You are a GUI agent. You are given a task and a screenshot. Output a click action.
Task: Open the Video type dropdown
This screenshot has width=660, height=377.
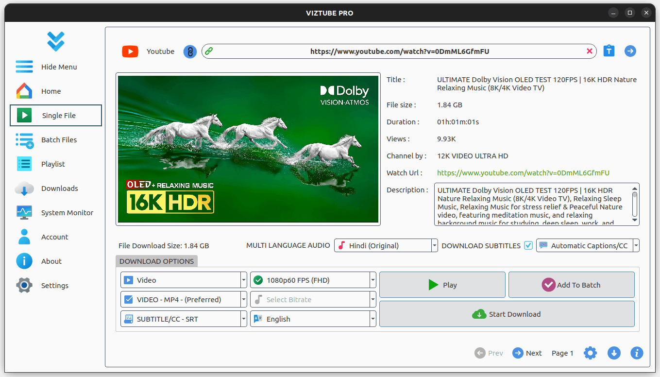coord(184,280)
